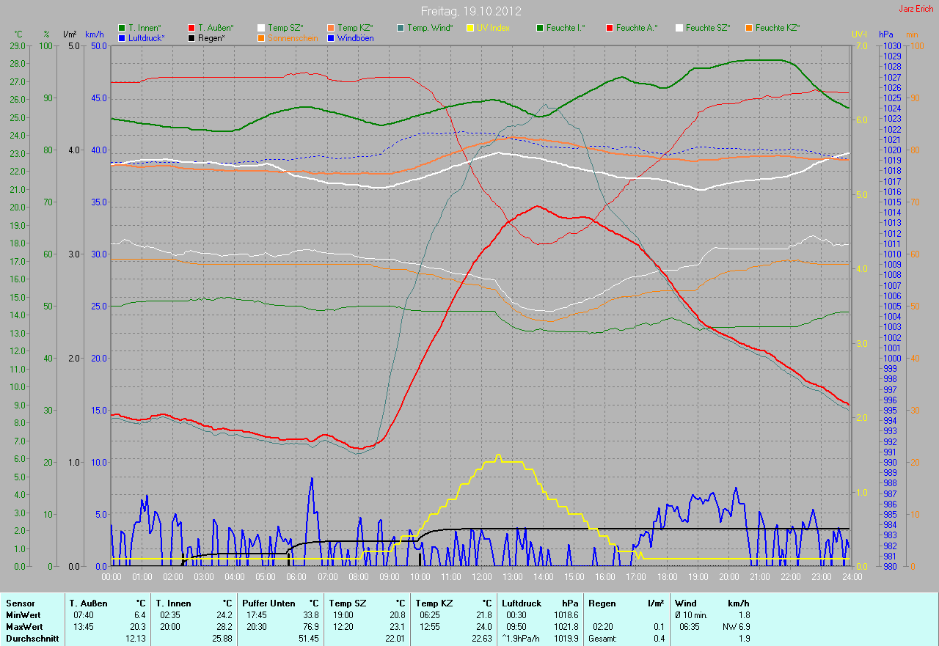
Task: Select the MaxWert row label
Action: (x=23, y=627)
